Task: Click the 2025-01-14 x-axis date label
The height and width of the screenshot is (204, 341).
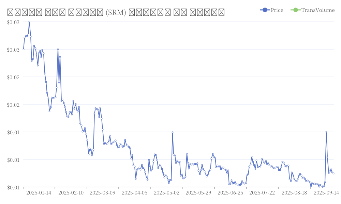Action: 39,193
